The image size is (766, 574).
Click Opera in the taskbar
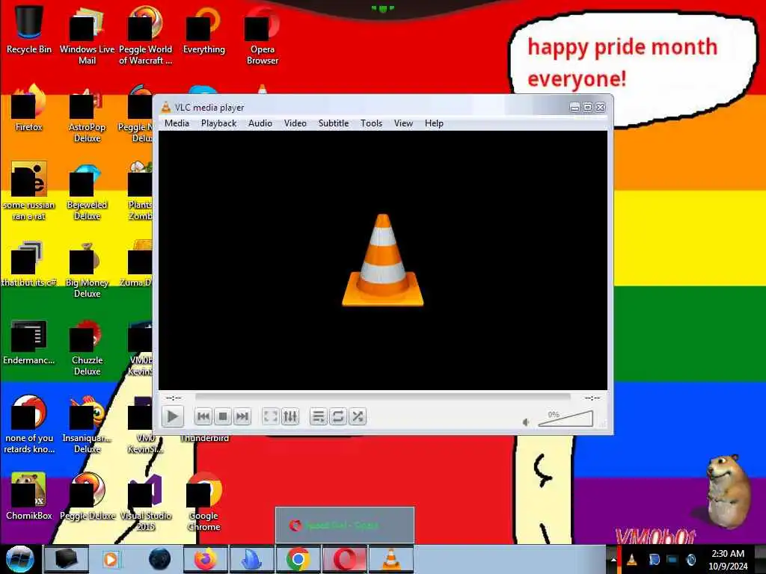pos(345,559)
